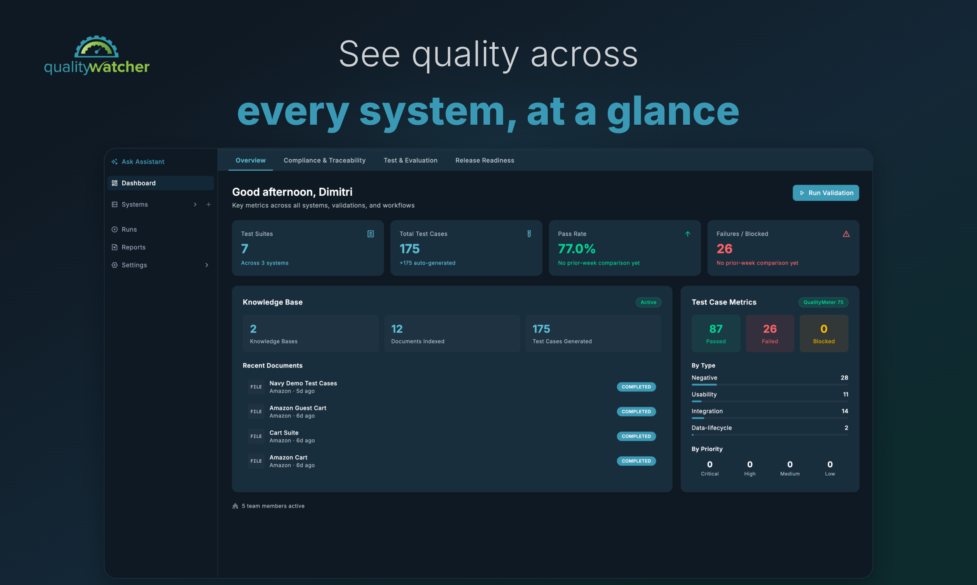Expand the Settings submenu chevron
Screen dimensions: 977x585
click(207, 265)
